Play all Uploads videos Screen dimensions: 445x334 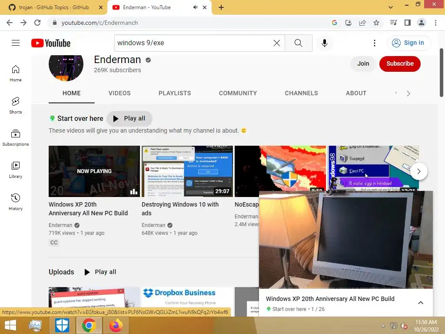tap(100, 272)
